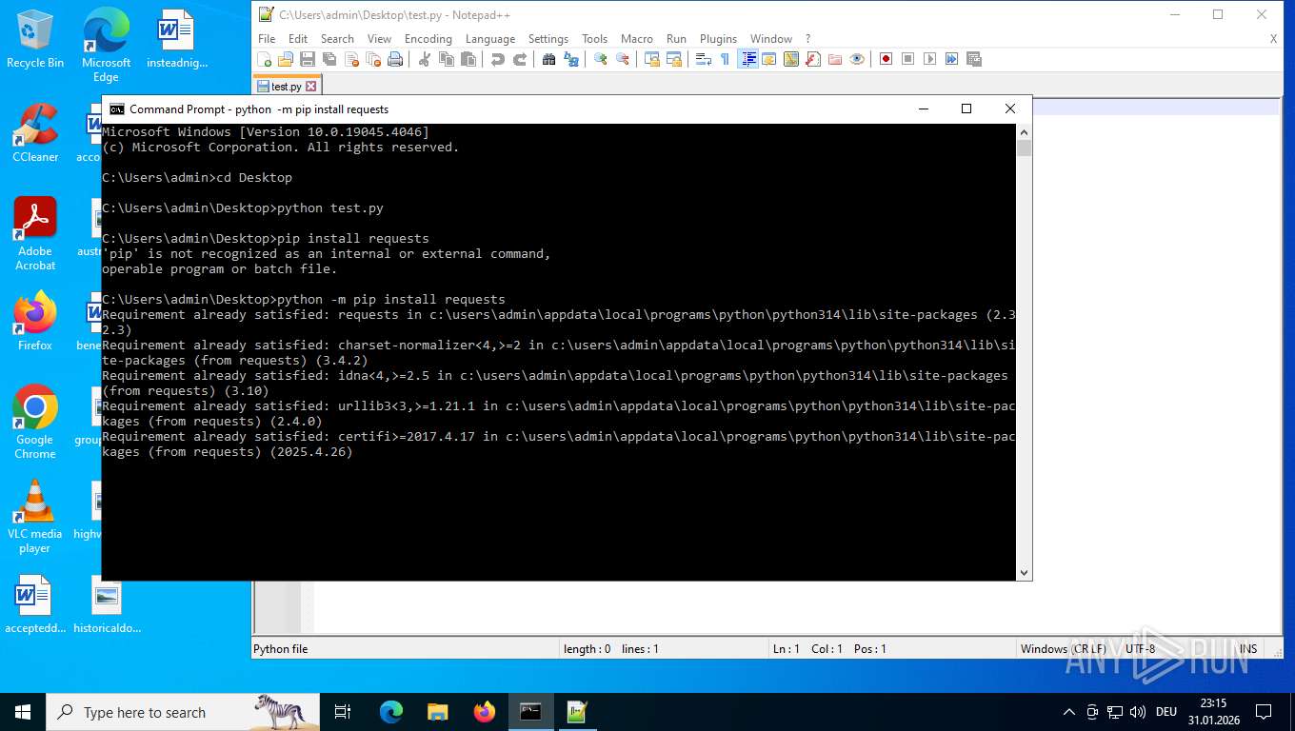This screenshot has height=731, width=1295.
Task: Click the Paste toolbar icon
Action: click(468, 59)
